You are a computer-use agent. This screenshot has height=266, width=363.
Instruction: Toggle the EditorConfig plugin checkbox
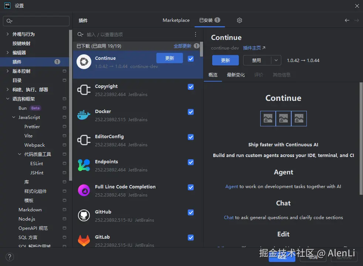(191, 137)
